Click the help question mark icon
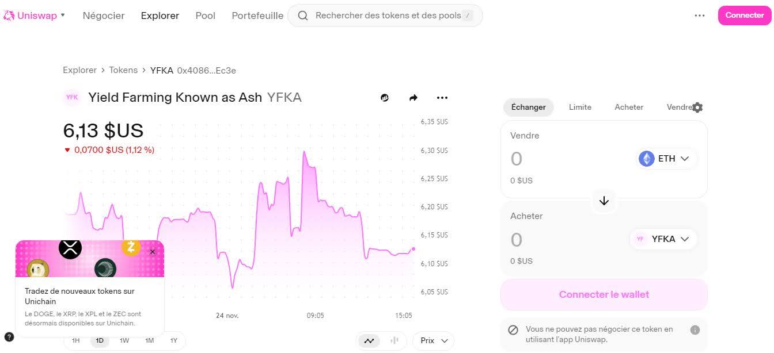The height and width of the screenshot is (353, 774). (9, 337)
